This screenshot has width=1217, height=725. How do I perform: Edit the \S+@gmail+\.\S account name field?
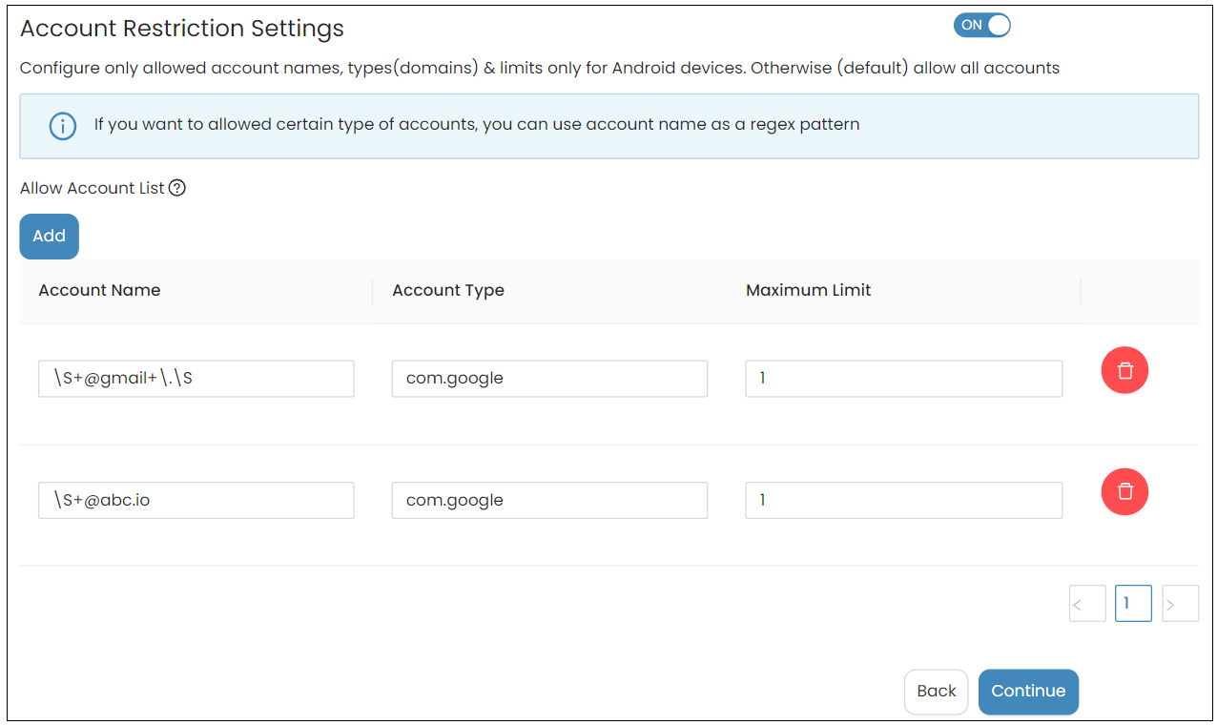click(x=196, y=379)
